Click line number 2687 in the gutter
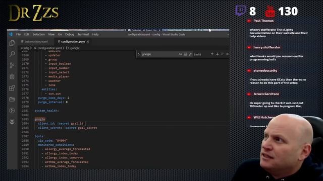The image size is (323, 181). click(25, 136)
